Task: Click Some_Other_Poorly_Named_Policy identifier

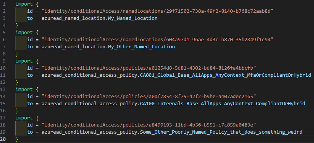Action: (221, 132)
